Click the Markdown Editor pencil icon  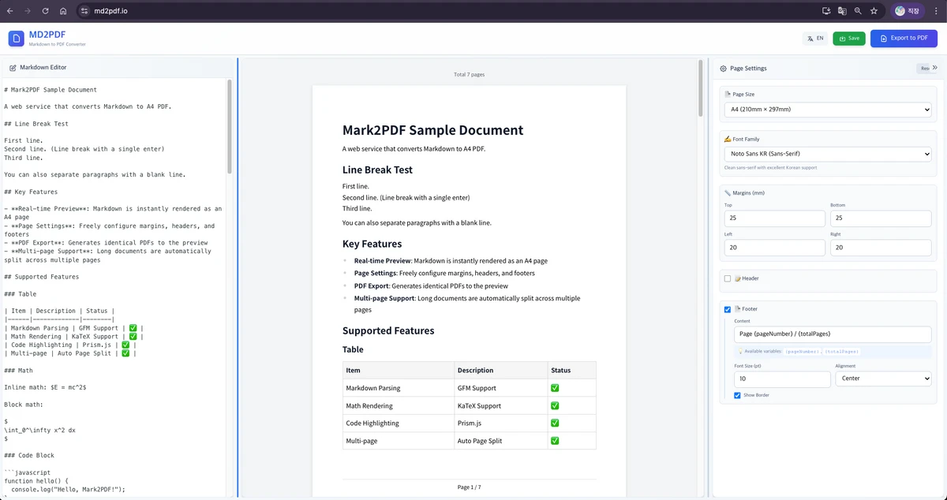[x=13, y=68]
